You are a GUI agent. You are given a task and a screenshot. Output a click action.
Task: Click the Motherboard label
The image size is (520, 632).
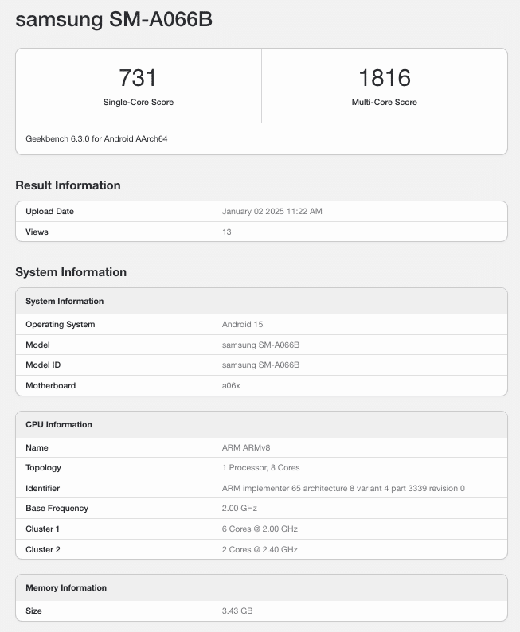[x=50, y=385]
